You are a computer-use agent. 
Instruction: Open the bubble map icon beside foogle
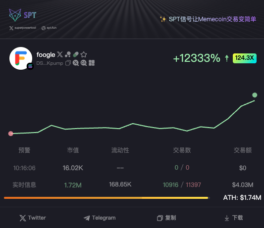[68, 54]
